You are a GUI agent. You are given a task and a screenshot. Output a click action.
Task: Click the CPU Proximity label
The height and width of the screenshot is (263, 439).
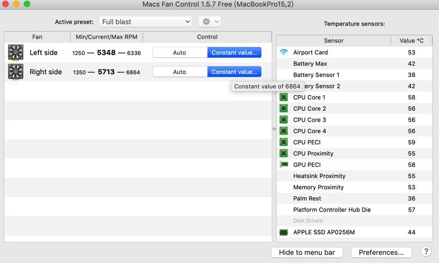coord(313,153)
